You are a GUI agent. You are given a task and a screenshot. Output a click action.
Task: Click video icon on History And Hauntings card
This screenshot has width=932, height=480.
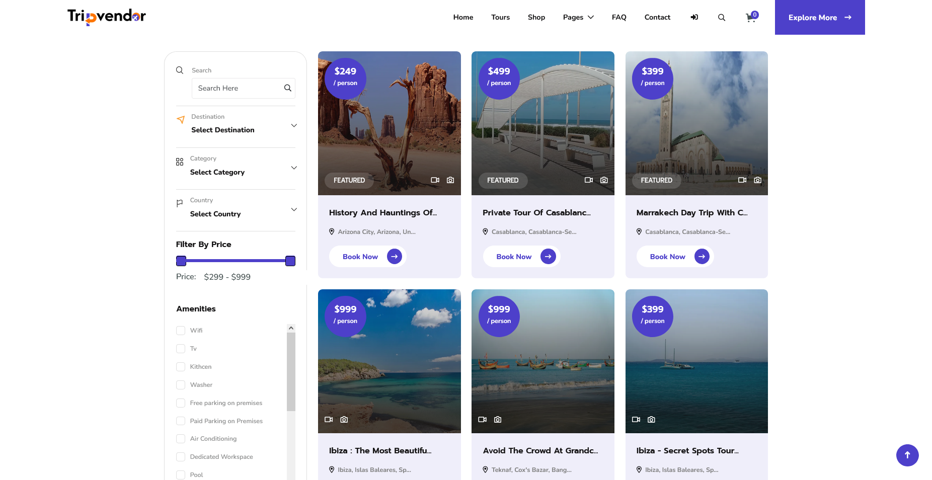point(435,180)
